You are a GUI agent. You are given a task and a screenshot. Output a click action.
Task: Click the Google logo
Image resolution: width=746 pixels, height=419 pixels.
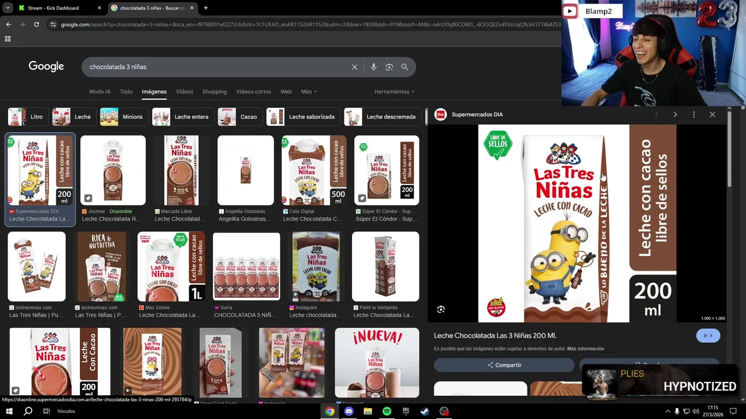[x=46, y=66]
